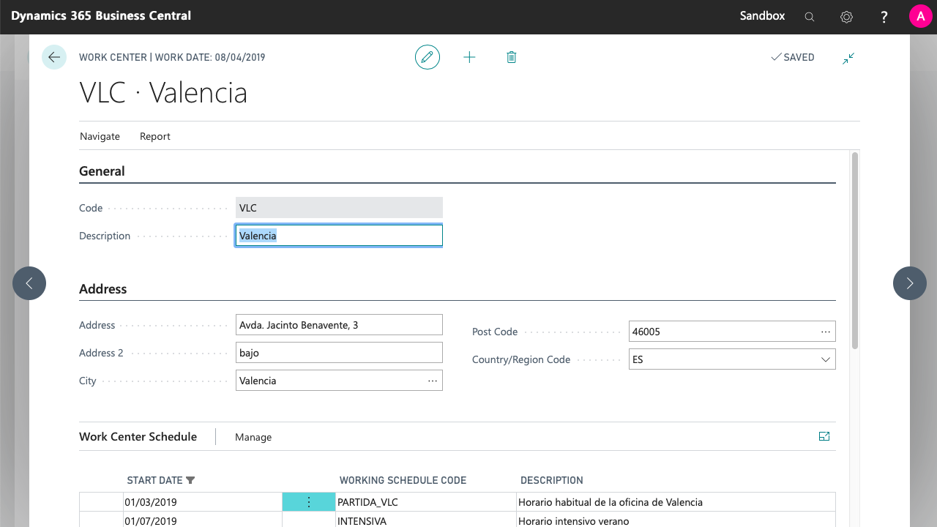Open Business Central settings gear

[846, 15]
